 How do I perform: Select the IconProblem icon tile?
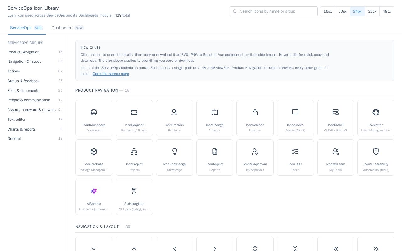coord(175,118)
